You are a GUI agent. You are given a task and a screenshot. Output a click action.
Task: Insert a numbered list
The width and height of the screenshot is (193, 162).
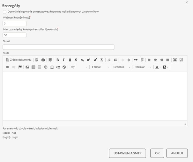pyautogui.click(x=109, y=60)
